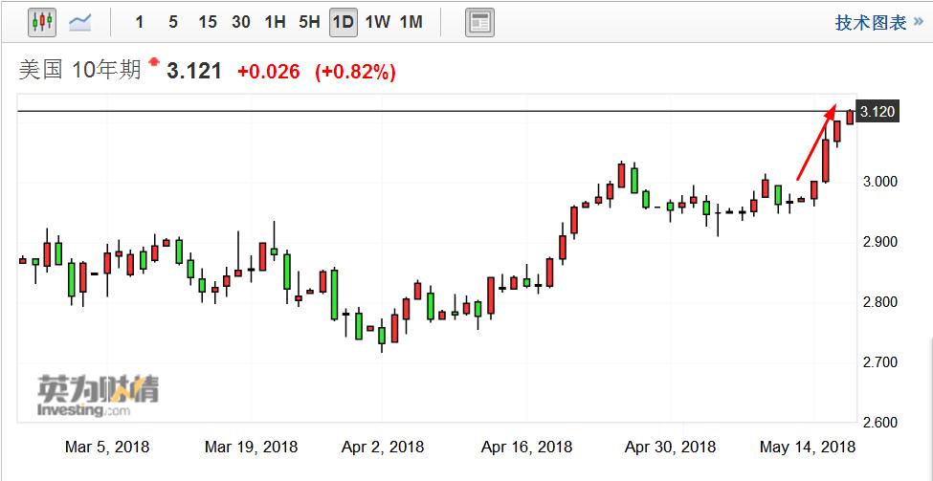Viewport: 933px width, 481px height.
Task: Select the 5H timeframe
Action: click(309, 23)
